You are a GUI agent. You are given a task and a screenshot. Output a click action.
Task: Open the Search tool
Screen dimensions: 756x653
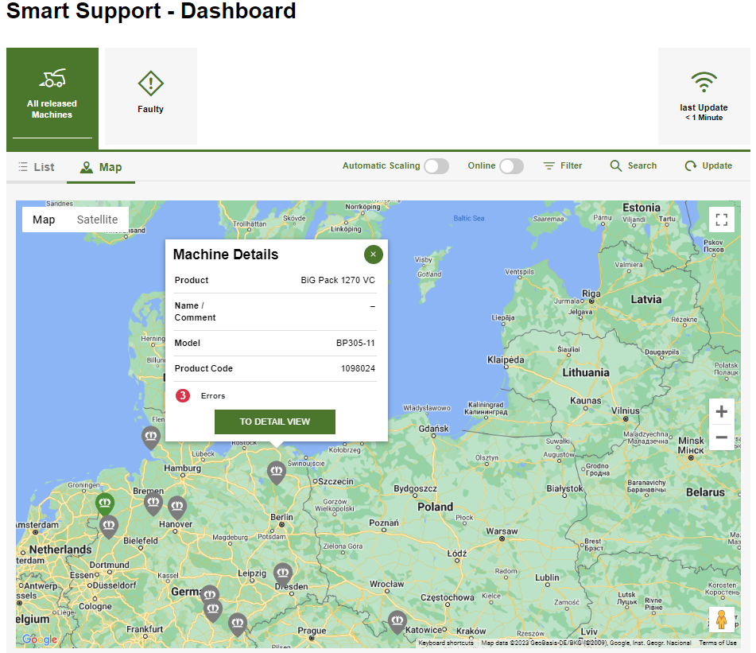click(634, 166)
